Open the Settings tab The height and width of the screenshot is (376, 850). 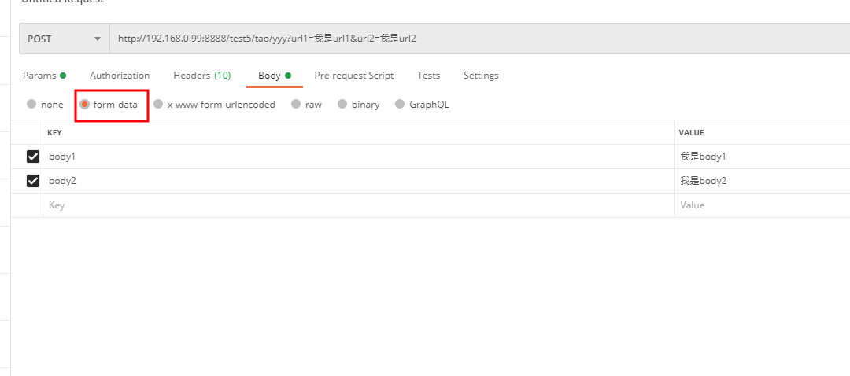[x=481, y=76]
